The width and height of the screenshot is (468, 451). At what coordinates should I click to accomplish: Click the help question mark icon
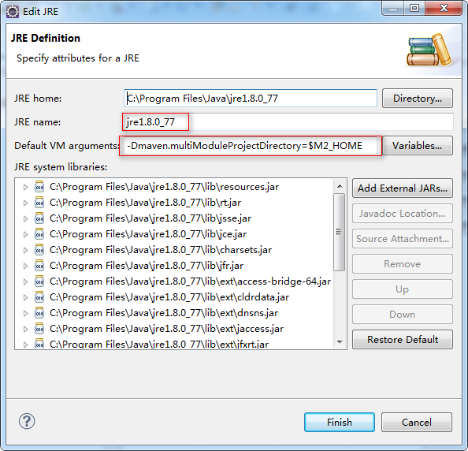point(27,421)
